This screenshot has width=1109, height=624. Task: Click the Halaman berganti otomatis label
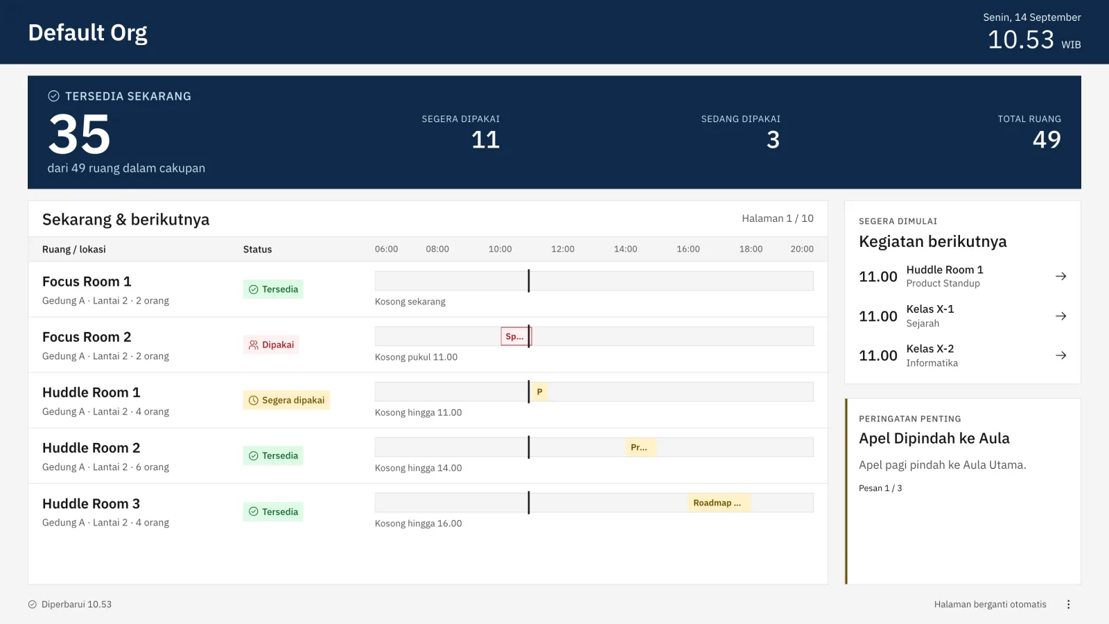(x=990, y=605)
